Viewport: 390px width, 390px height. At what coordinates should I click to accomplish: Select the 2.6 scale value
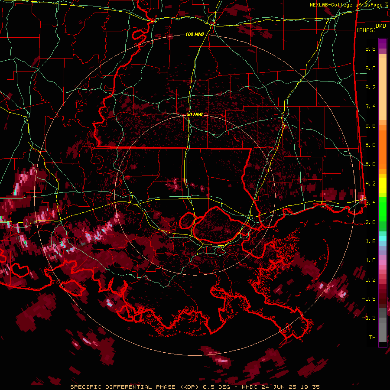click(x=370, y=222)
